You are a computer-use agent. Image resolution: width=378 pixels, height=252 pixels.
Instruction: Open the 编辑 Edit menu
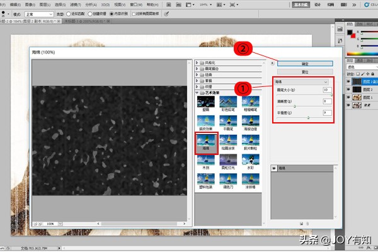click(15, 4)
